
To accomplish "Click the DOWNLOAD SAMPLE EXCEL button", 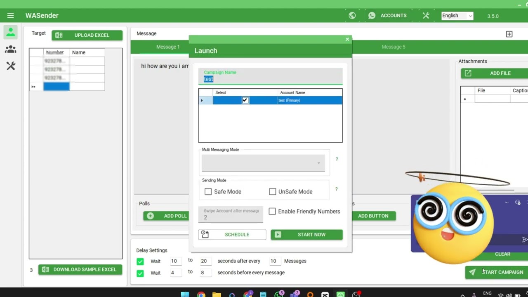I will pos(80,269).
